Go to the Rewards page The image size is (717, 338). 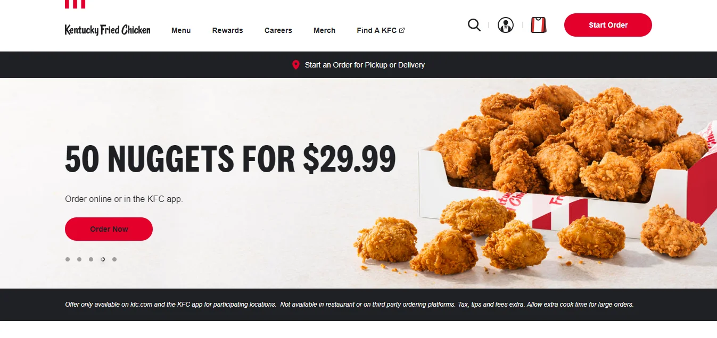point(227,30)
